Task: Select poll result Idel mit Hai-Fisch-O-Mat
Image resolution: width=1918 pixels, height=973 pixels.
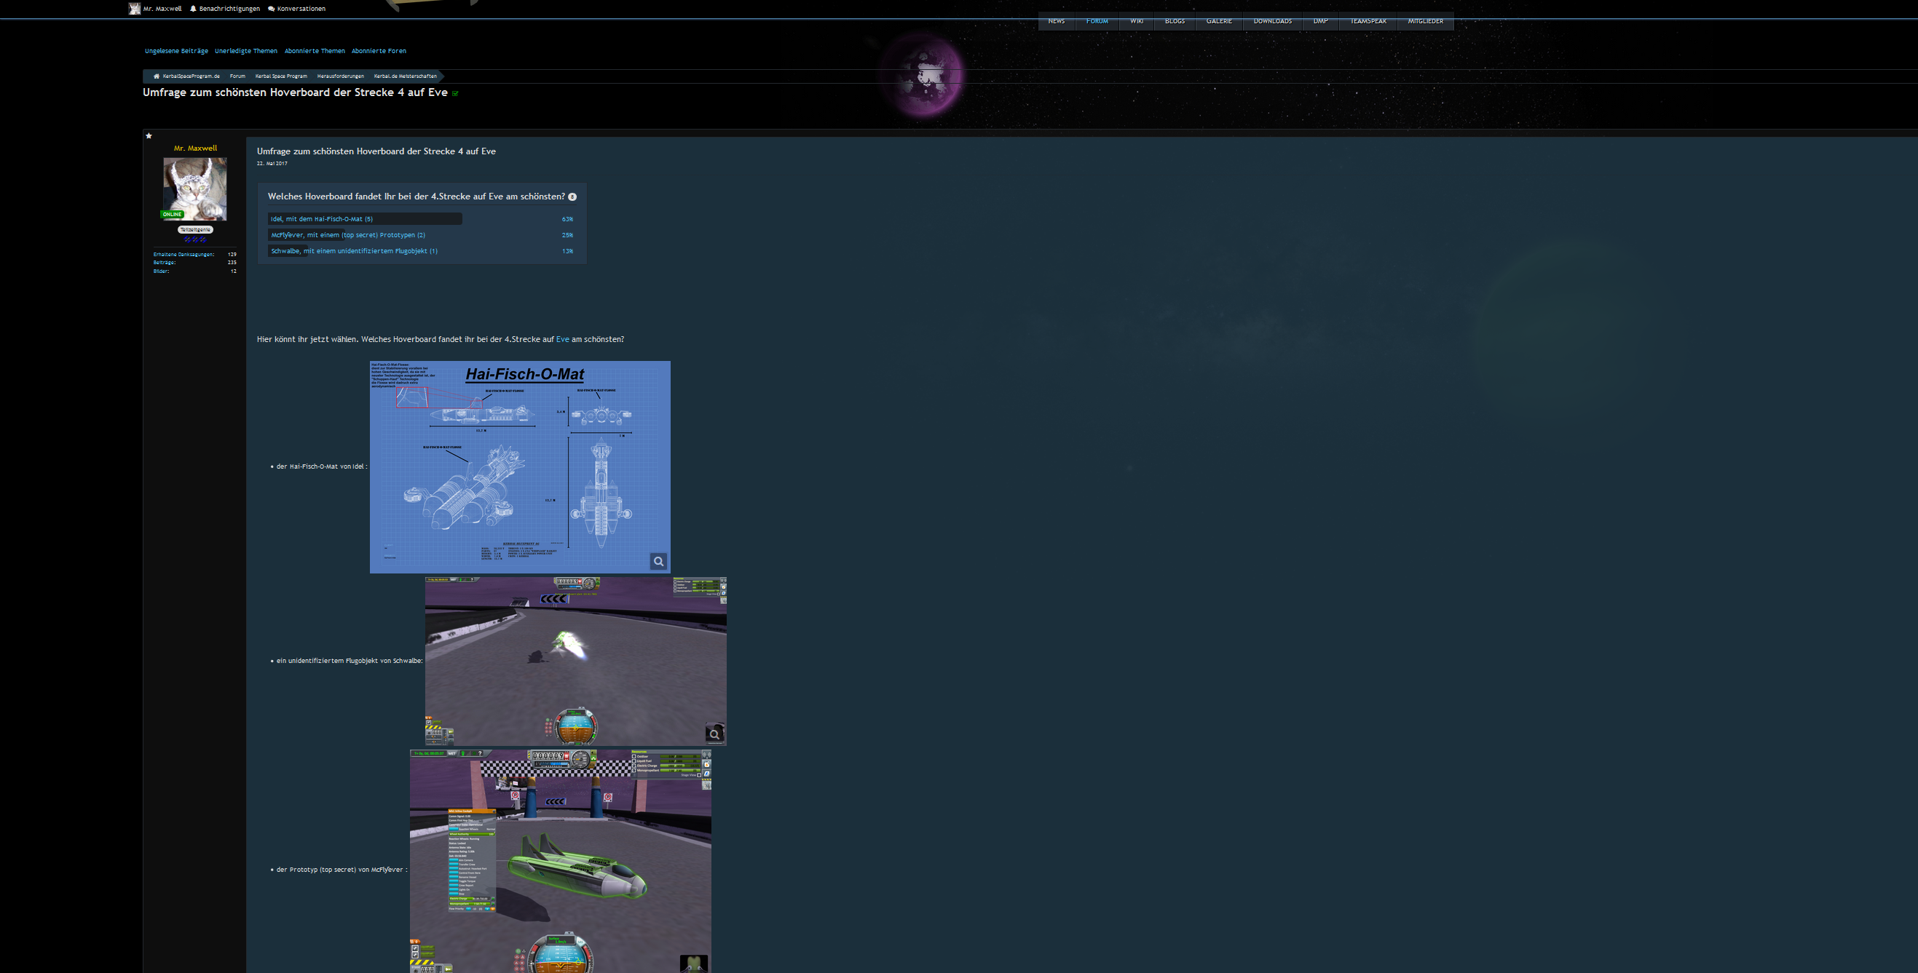Action: coord(322,220)
